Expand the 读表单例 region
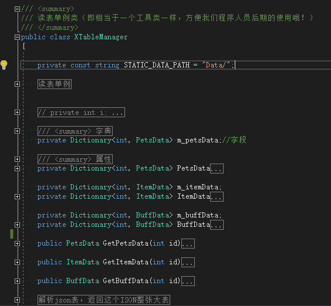 point(17,84)
